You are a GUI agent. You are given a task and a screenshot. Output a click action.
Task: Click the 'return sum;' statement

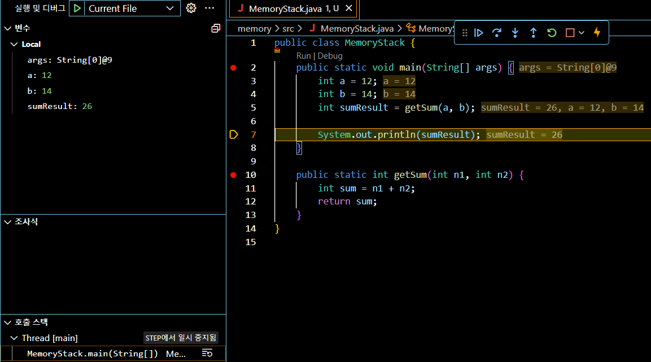(347, 202)
